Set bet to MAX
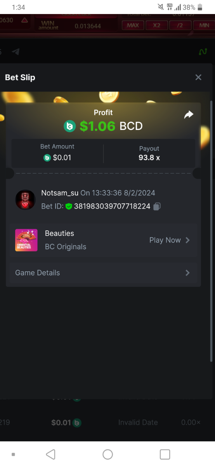The image size is (215, 467). 133,25
